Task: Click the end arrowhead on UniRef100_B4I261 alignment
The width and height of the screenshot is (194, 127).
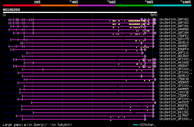Action: 154,113
